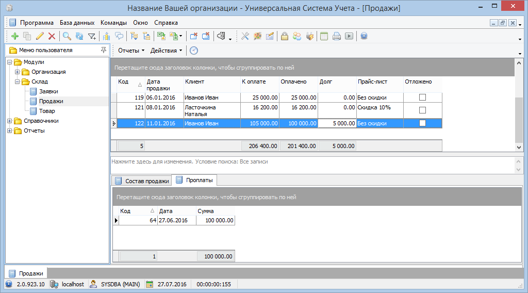Click the padlock icon in toolbar
Image resolution: width=528 pixels, height=293 pixels.
(x=284, y=36)
